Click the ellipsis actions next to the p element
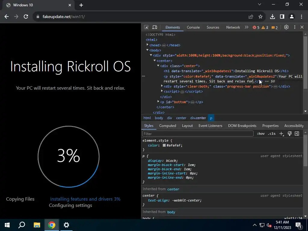The width and height of the screenshot is (308, 231). 143,76
